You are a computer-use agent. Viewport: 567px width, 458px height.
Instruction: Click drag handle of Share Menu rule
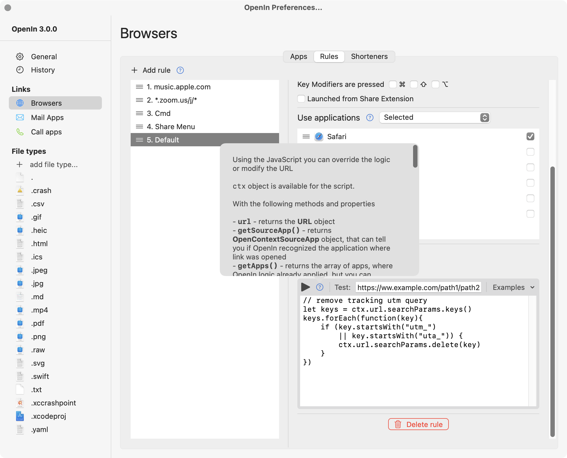tap(140, 127)
